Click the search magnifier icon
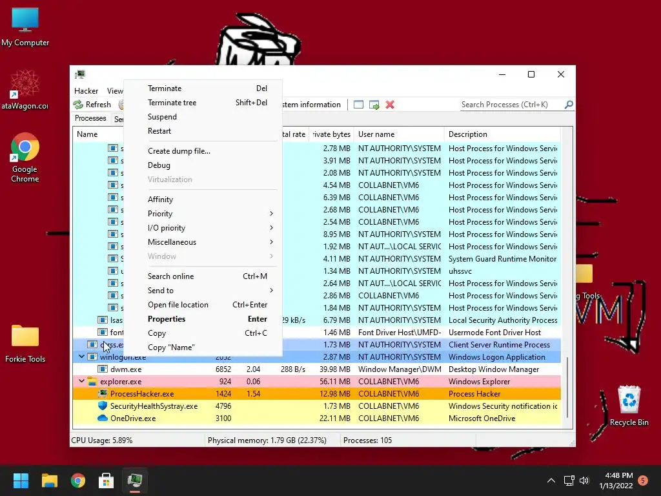 tap(569, 104)
